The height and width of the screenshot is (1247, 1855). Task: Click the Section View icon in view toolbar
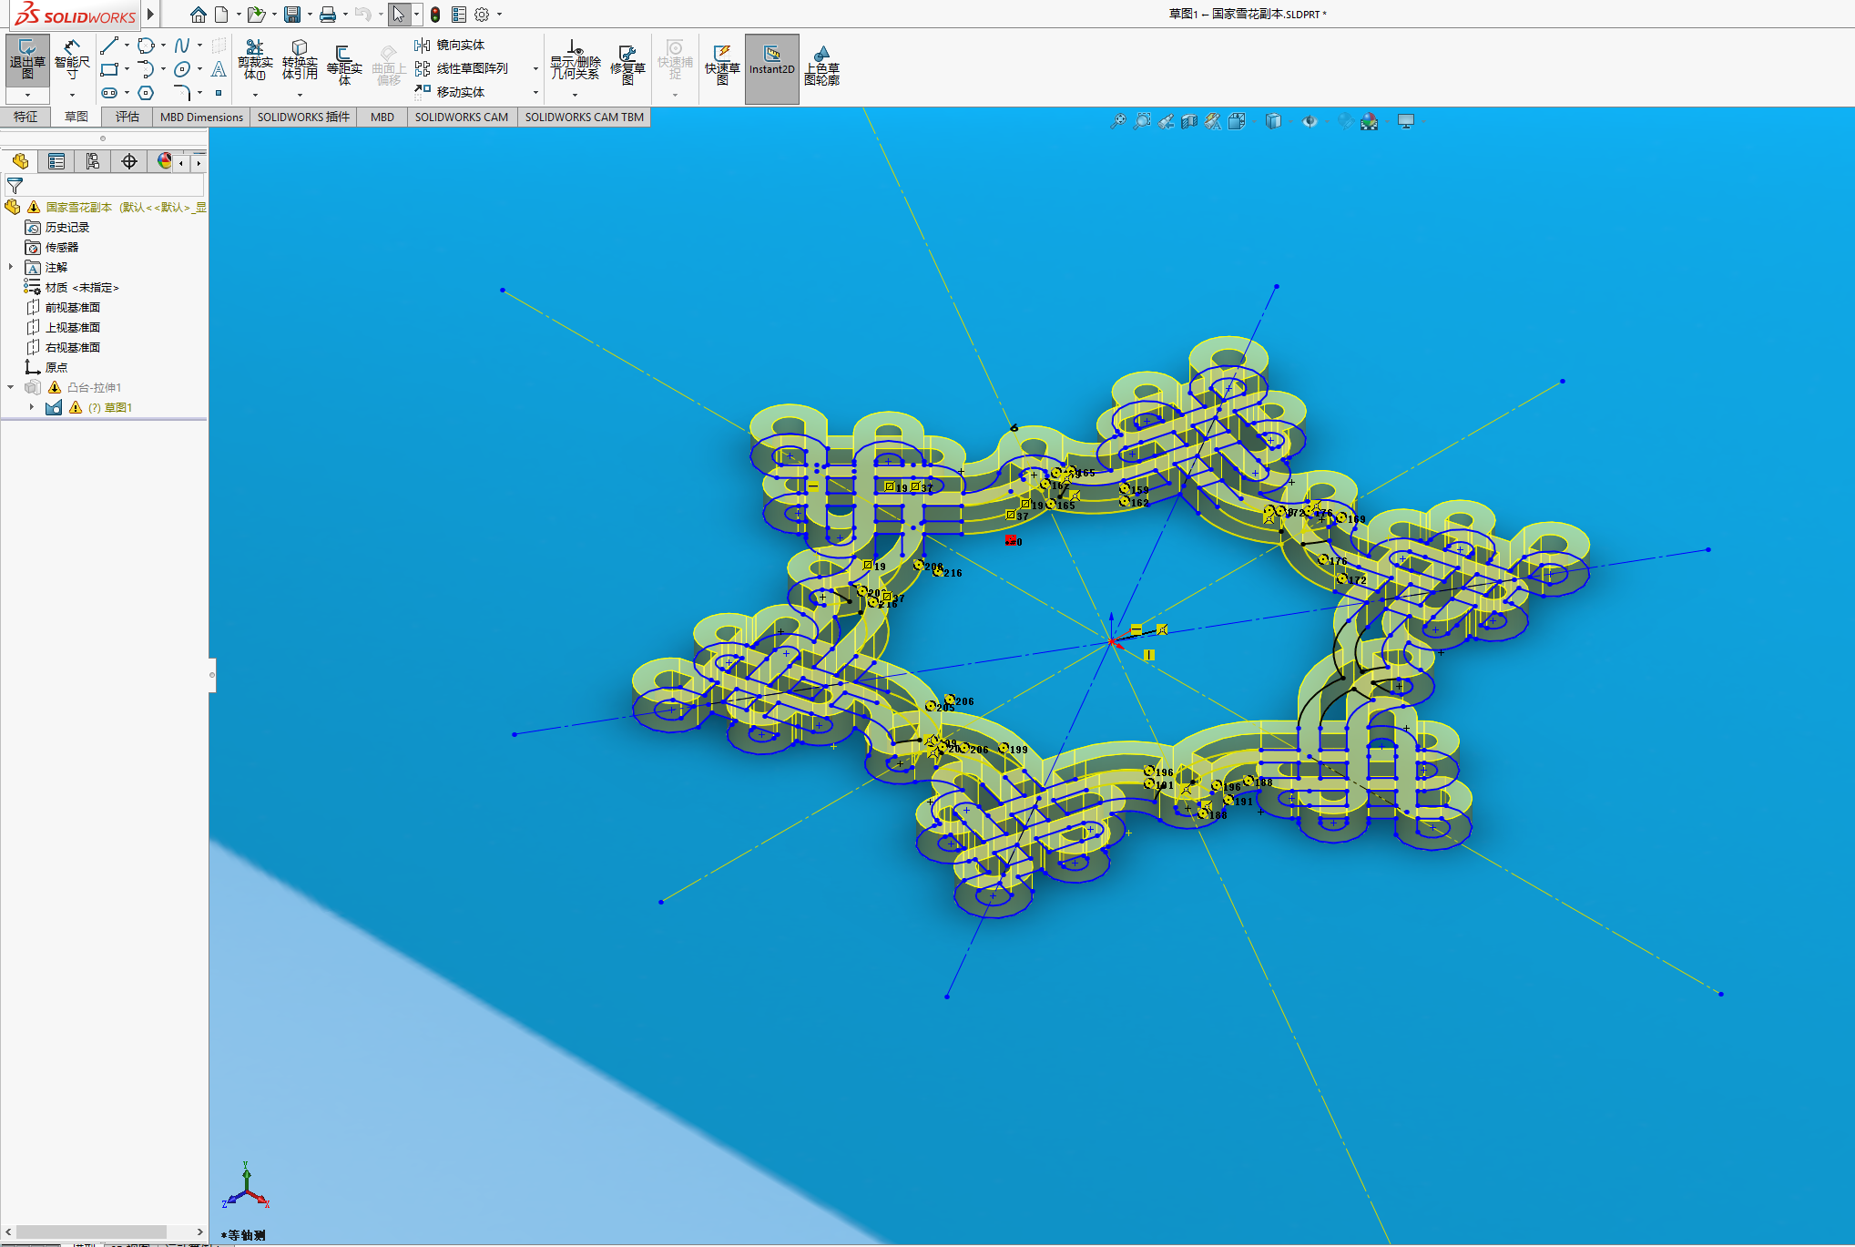click(1189, 121)
